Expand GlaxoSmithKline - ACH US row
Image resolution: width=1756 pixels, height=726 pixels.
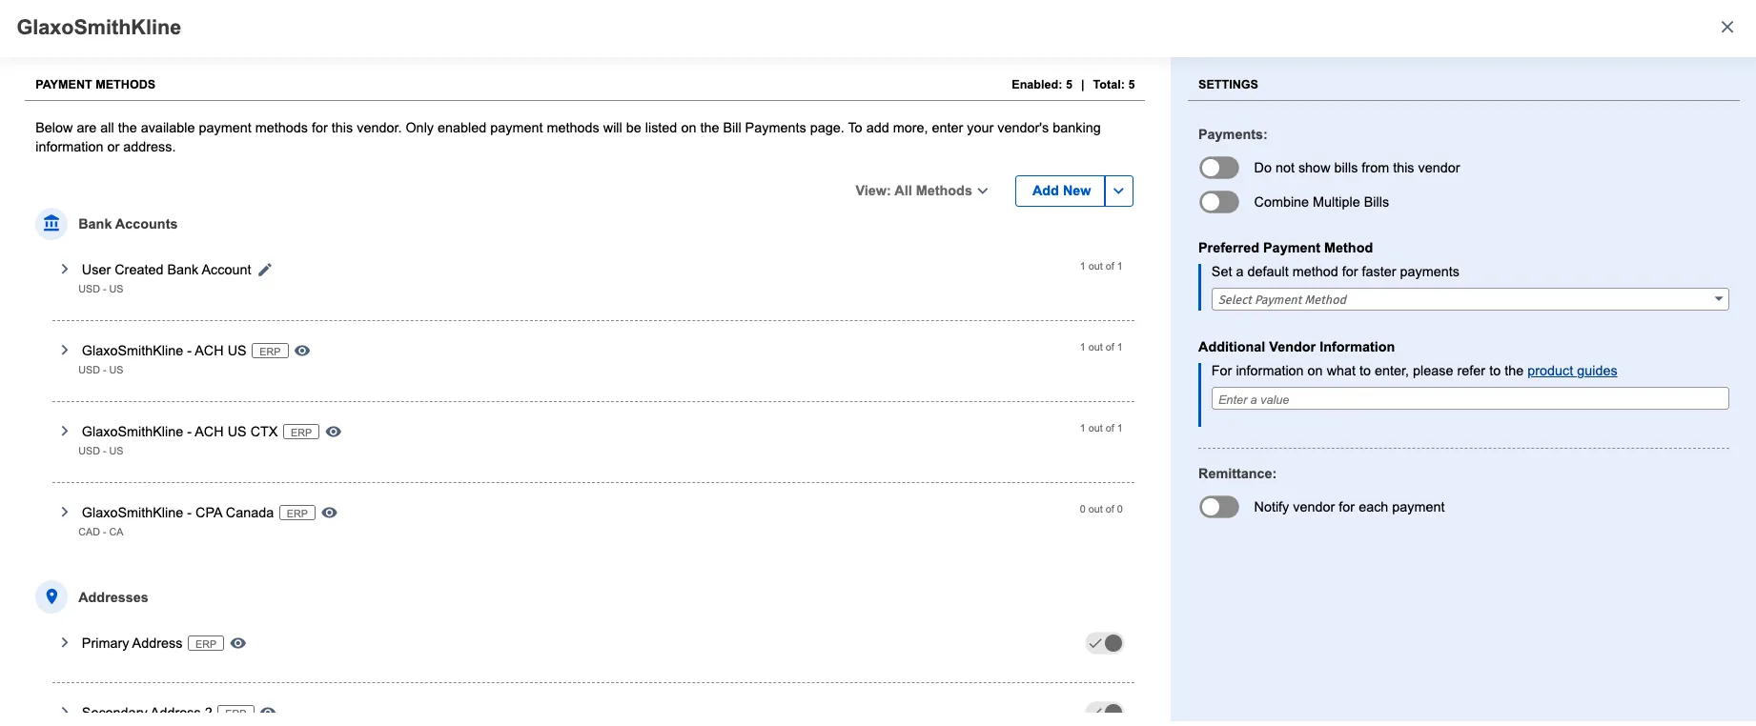[x=64, y=351]
